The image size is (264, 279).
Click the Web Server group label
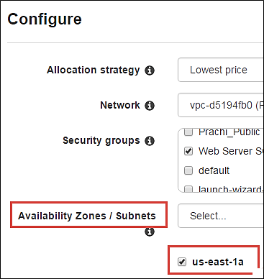point(231,151)
